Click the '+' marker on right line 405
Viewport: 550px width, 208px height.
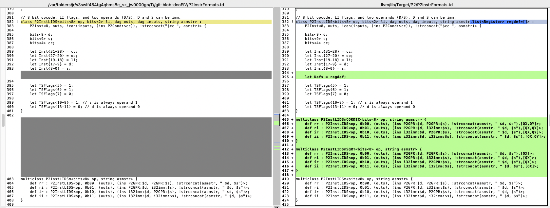(x=292, y=120)
